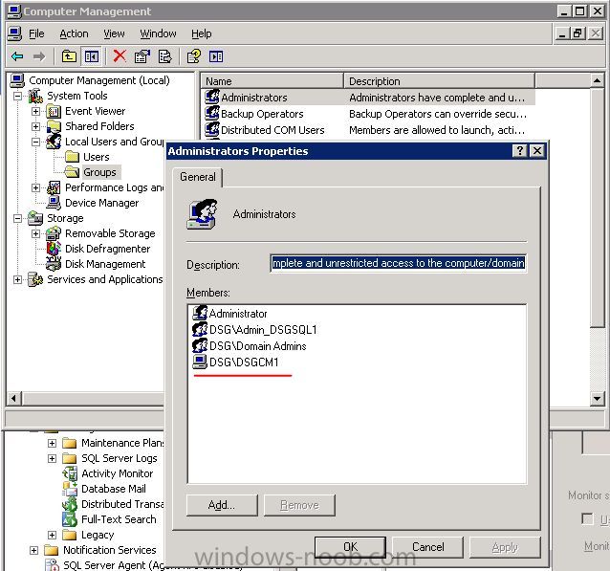This screenshot has height=571, width=610.
Task: Click the Shared Folders icon
Action: click(54, 126)
